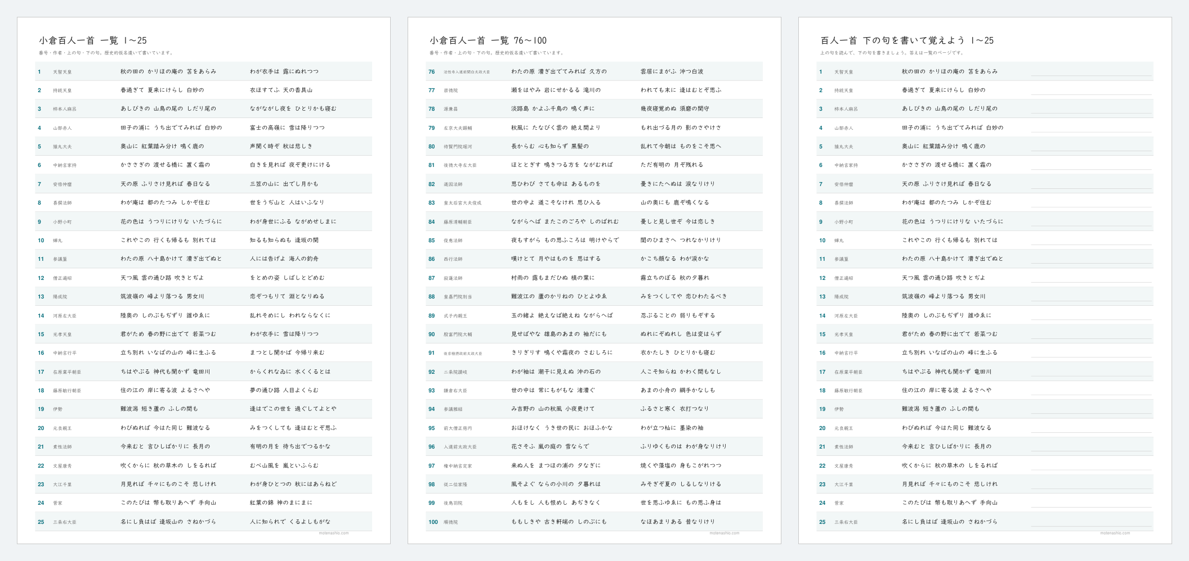Click '秋風に たなびく雲の 絶え間より'

point(556,128)
